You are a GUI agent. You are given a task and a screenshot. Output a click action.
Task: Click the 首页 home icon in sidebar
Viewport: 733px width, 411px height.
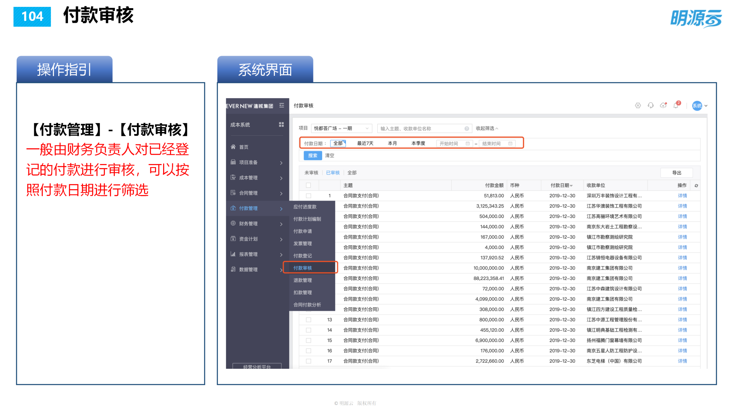[233, 147]
